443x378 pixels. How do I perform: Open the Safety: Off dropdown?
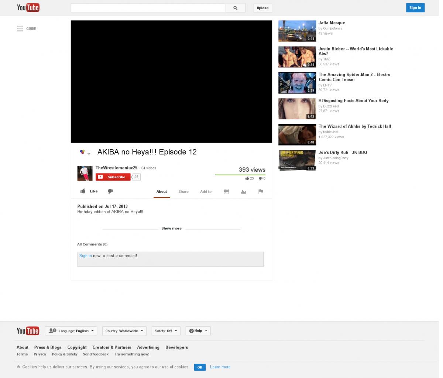[x=166, y=331]
